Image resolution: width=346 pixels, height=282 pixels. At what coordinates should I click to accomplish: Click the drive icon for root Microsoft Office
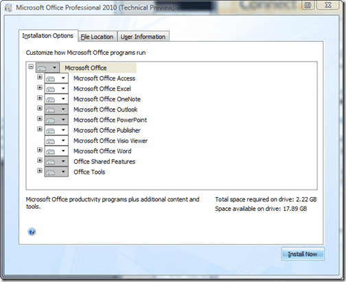(42, 68)
